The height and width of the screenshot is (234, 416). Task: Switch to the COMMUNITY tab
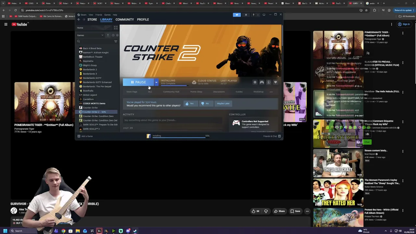pyautogui.click(x=124, y=19)
